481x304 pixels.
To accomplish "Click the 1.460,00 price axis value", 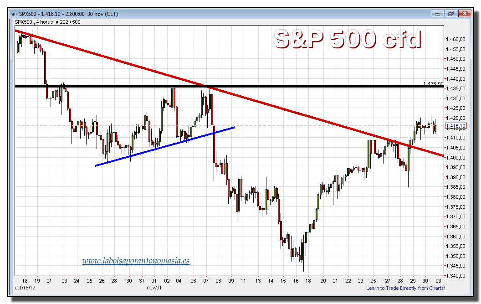I will pos(455,39).
